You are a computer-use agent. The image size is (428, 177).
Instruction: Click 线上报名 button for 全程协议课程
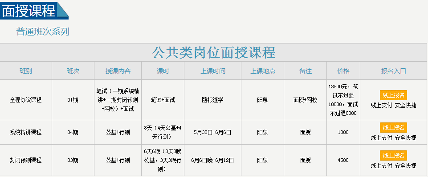click(x=393, y=95)
